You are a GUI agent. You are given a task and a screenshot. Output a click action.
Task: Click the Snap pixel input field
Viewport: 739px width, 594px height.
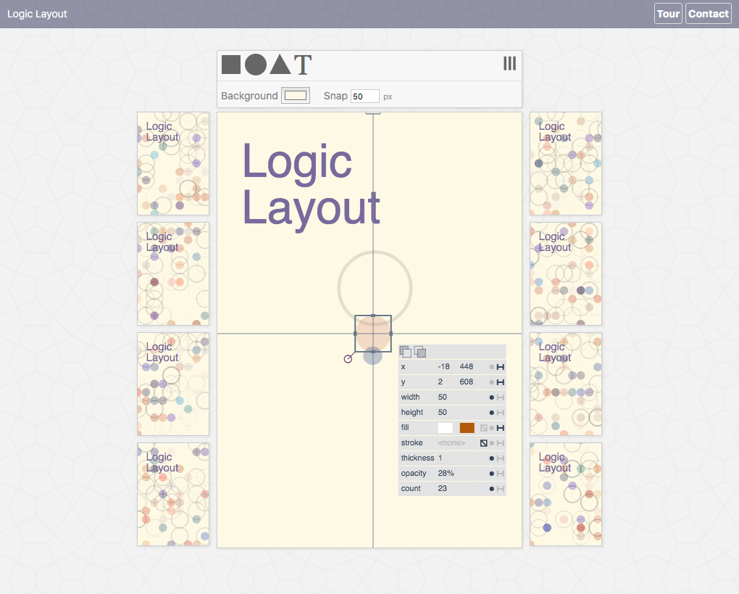(x=365, y=95)
